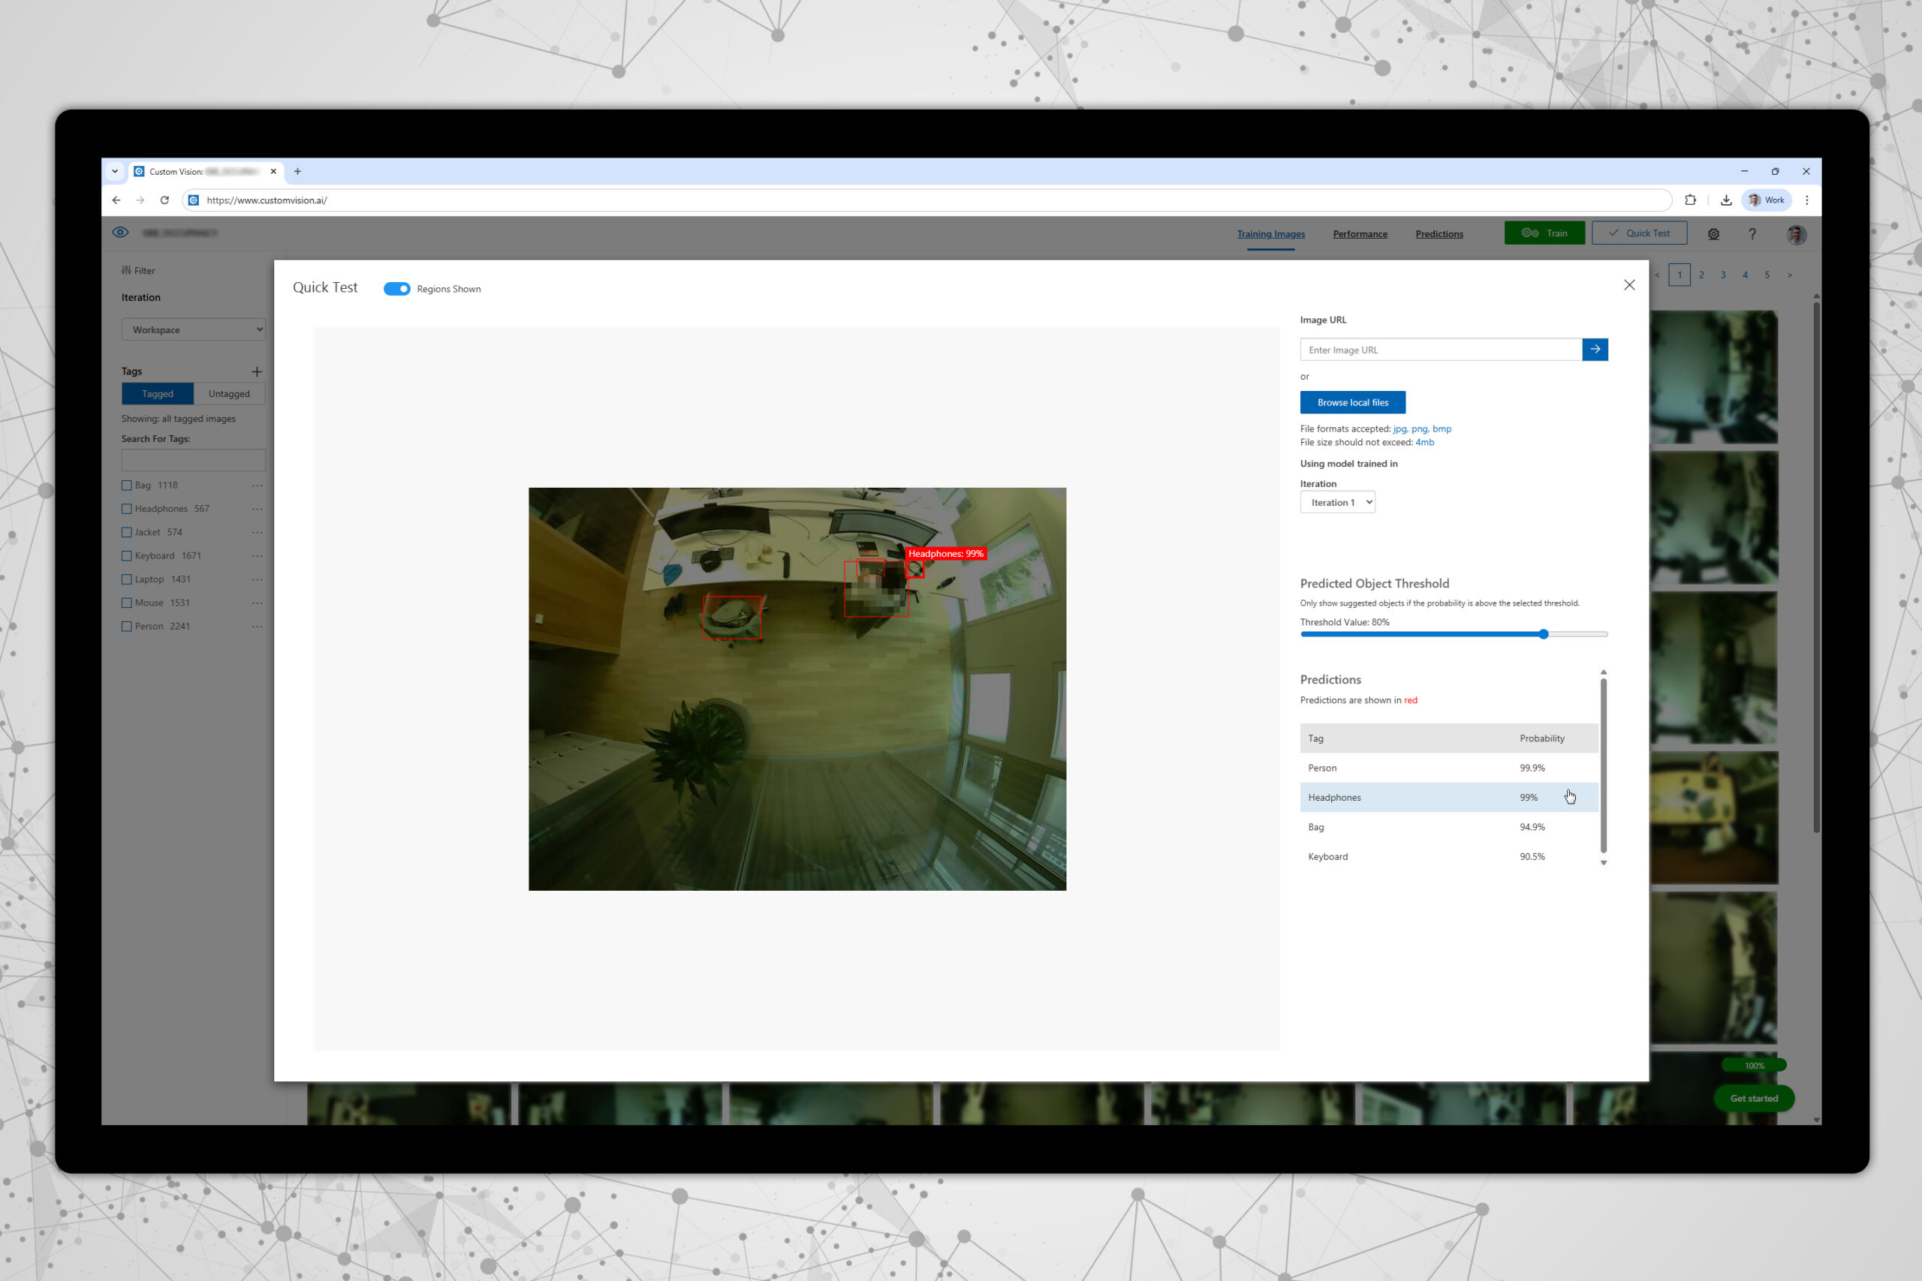Open the help question mark icon
Viewport: 1922px width, 1281px height.
pos(1752,233)
